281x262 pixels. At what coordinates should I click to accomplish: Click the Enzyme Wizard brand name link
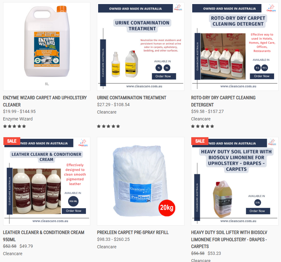click(18, 119)
